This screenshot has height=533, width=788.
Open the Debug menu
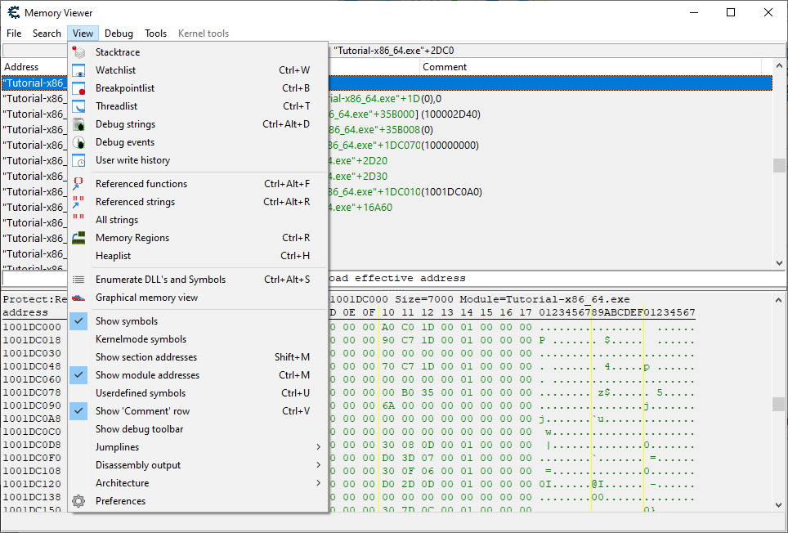tap(119, 34)
